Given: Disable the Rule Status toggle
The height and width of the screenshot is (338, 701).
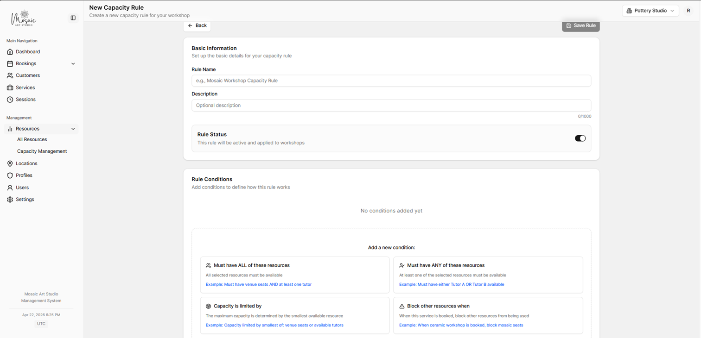Looking at the screenshot, I should [x=580, y=138].
